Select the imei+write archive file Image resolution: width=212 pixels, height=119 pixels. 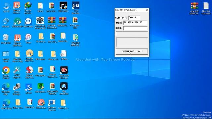coord(52,7)
